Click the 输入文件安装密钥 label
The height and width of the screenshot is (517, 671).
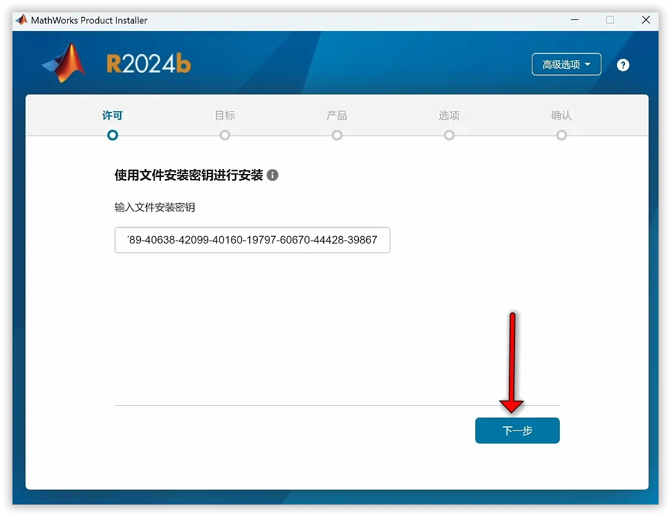click(155, 208)
